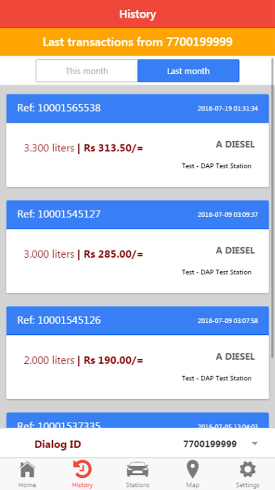Tap the Dialog ID label

(x=57, y=443)
